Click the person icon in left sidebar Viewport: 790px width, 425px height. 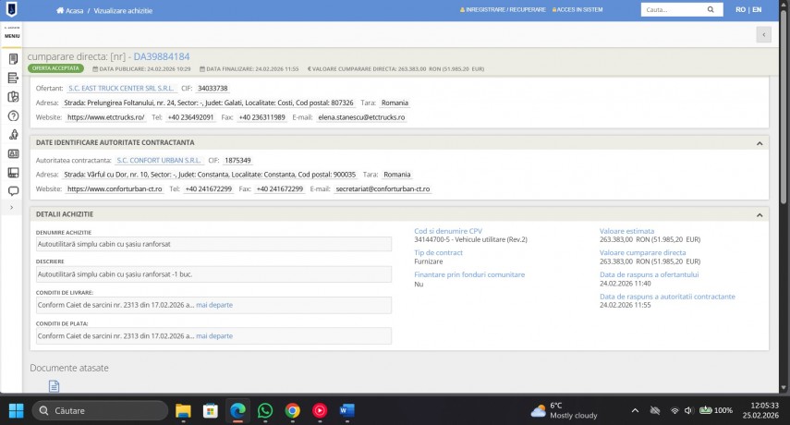pos(13,135)
